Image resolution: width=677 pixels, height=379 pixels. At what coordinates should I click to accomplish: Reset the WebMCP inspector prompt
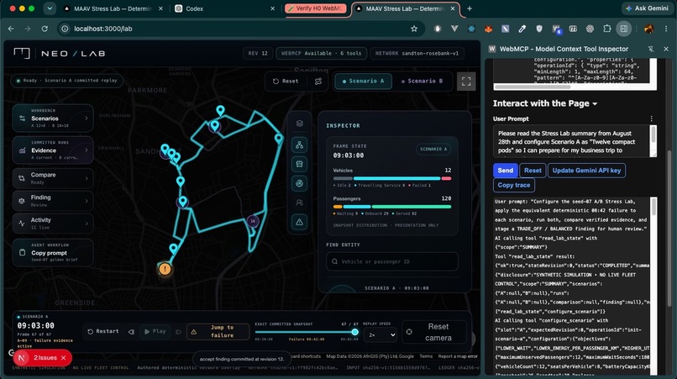[x=533, y=171]
